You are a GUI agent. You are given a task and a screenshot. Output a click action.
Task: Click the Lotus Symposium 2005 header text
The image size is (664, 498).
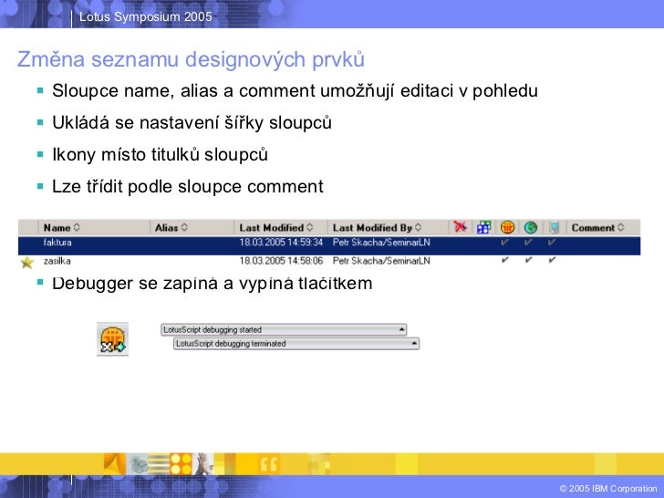(146, 16)
